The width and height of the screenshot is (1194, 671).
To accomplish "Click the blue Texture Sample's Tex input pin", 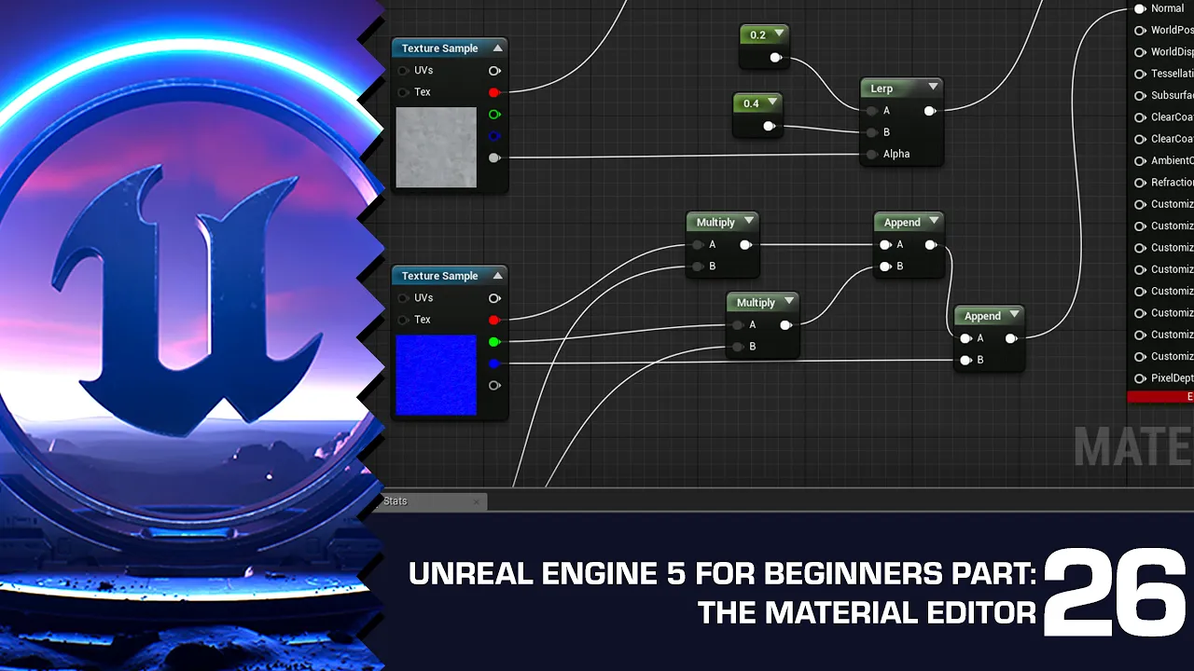I will coord(403,320).
